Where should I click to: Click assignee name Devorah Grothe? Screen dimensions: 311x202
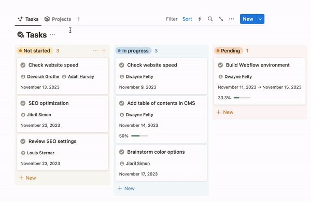point(43,76)
